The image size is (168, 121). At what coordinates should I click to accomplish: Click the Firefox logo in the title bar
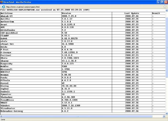2,2
